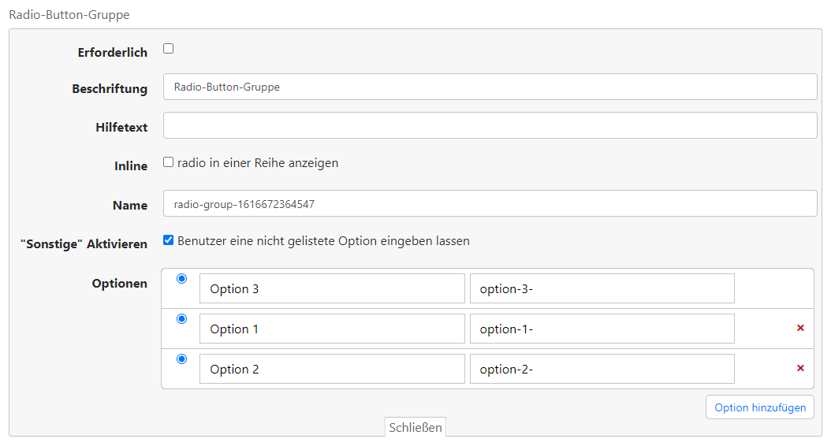Image resolution: width=831 pixels, height=446 pixels.
Task: Click the Hilfetext label
Action: [121, 128]
